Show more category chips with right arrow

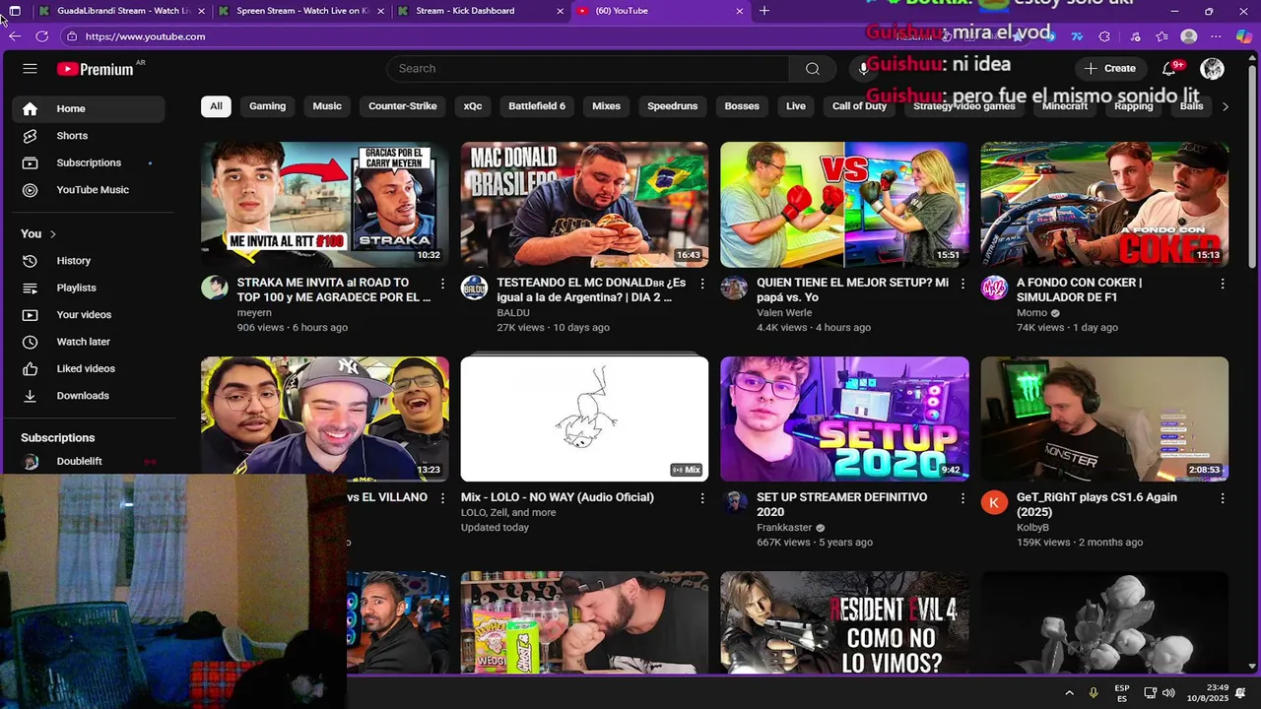pos(1225,106)
